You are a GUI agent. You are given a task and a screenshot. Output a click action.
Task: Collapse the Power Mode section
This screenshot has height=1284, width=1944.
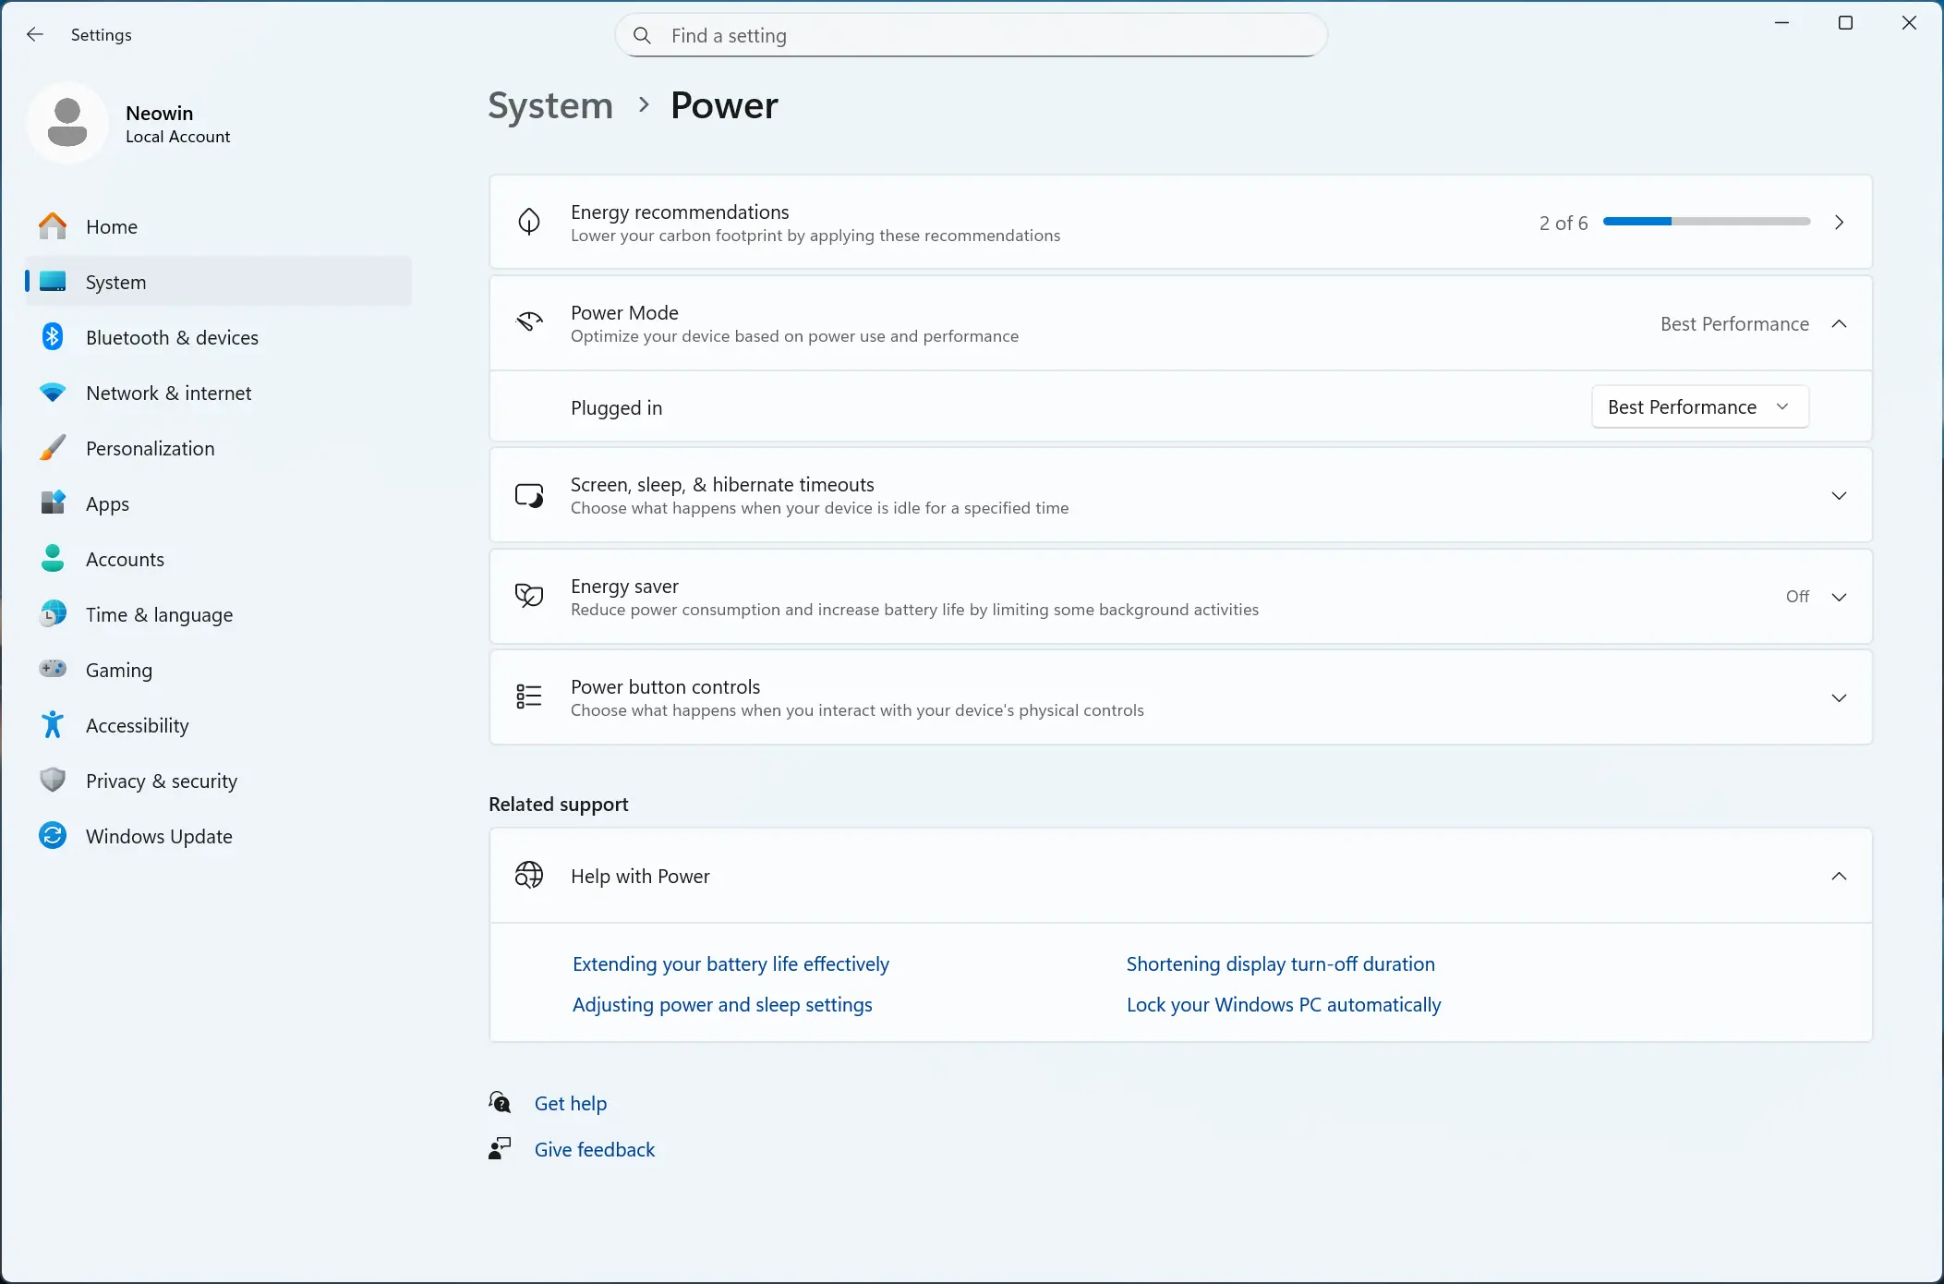(x=1839, y=324)
